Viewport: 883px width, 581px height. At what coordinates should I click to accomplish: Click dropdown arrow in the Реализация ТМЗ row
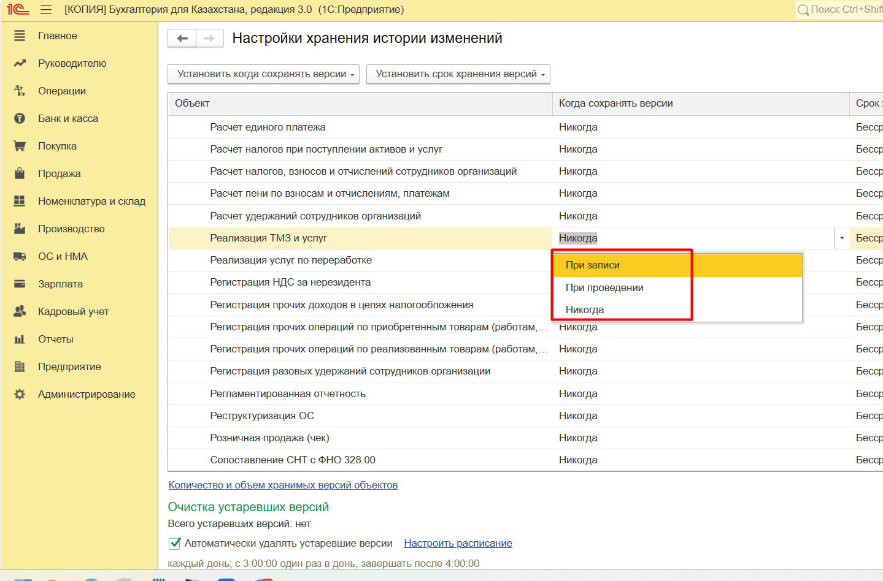(x=842, y=238)
